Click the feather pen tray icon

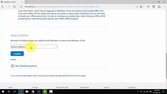[141, 92]
